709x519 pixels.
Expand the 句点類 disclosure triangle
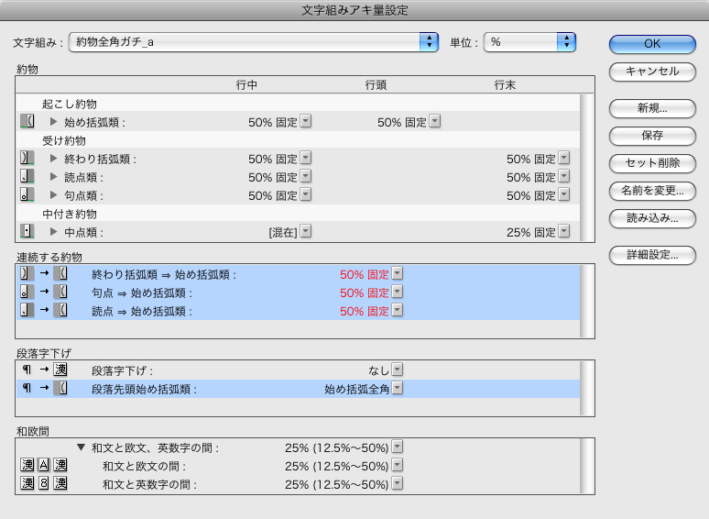(53, 195)
